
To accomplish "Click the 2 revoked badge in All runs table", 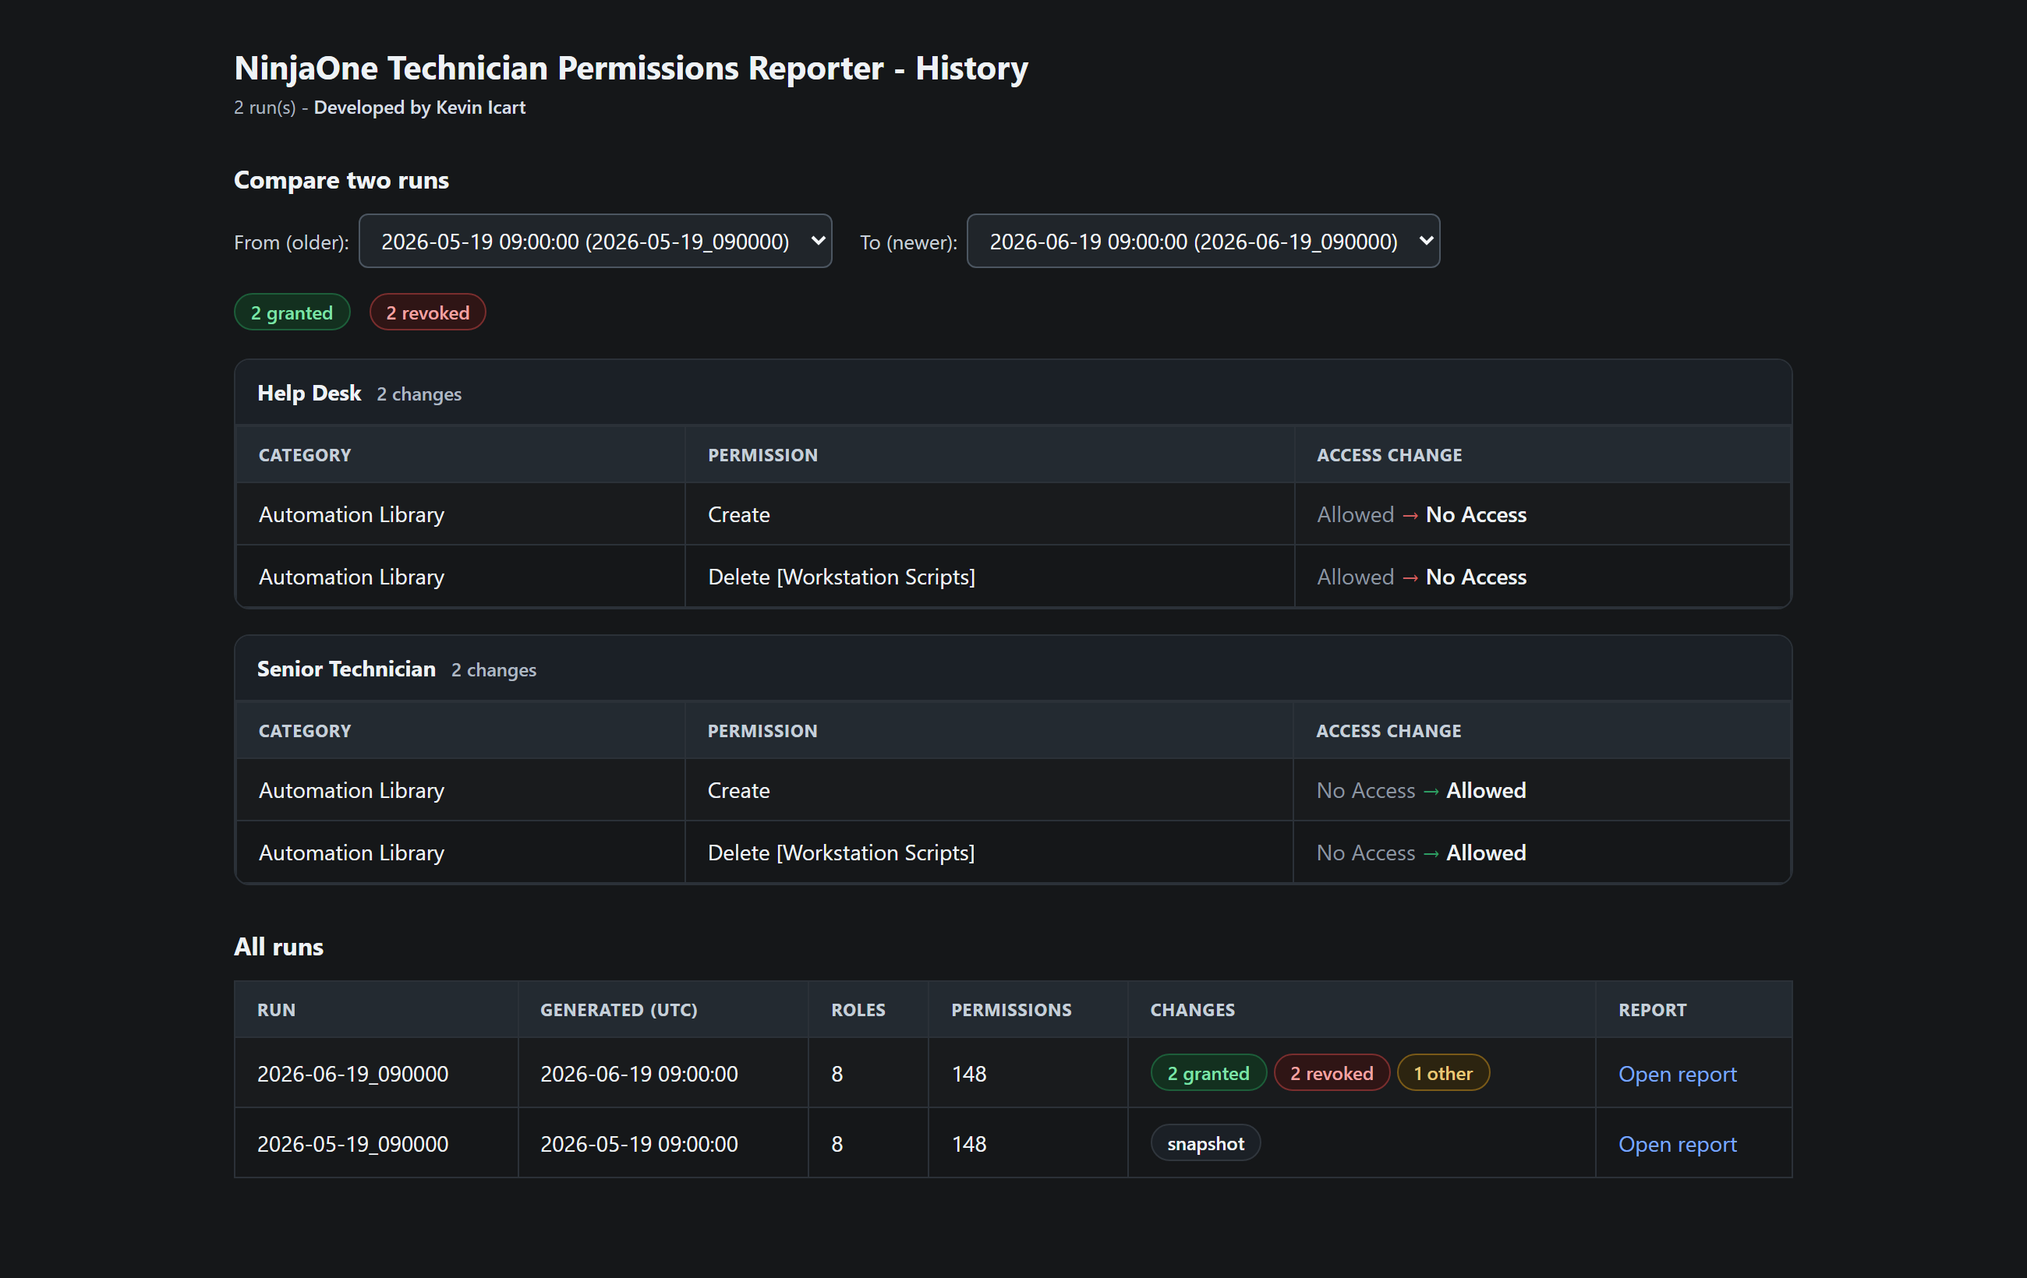I will [x=1332, y=1073].
